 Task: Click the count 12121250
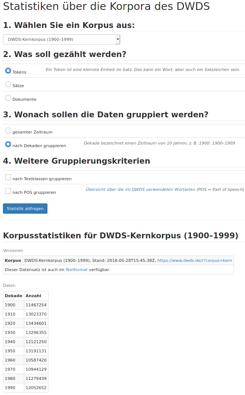click(36, 342)
